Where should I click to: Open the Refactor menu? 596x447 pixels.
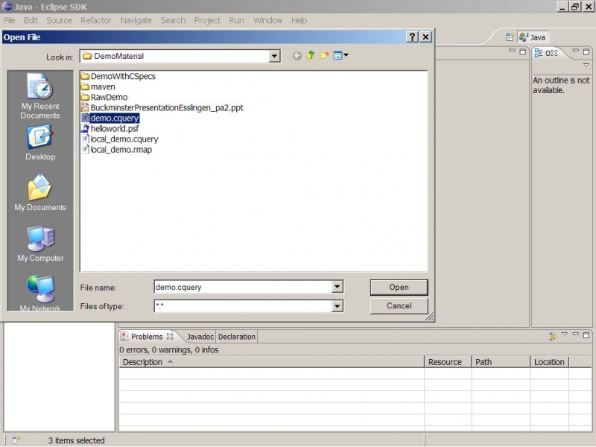click(96, 21)
